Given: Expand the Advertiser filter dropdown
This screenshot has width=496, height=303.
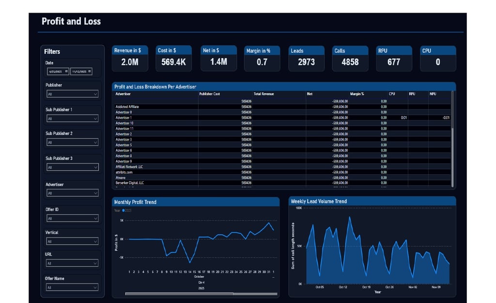Looking at the screenshot, I should [x=73, y=193].
